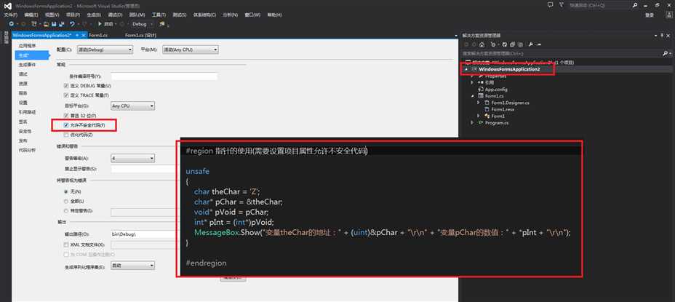
Task: Close the Solution Explorer panel
Action: click(668, 36)
